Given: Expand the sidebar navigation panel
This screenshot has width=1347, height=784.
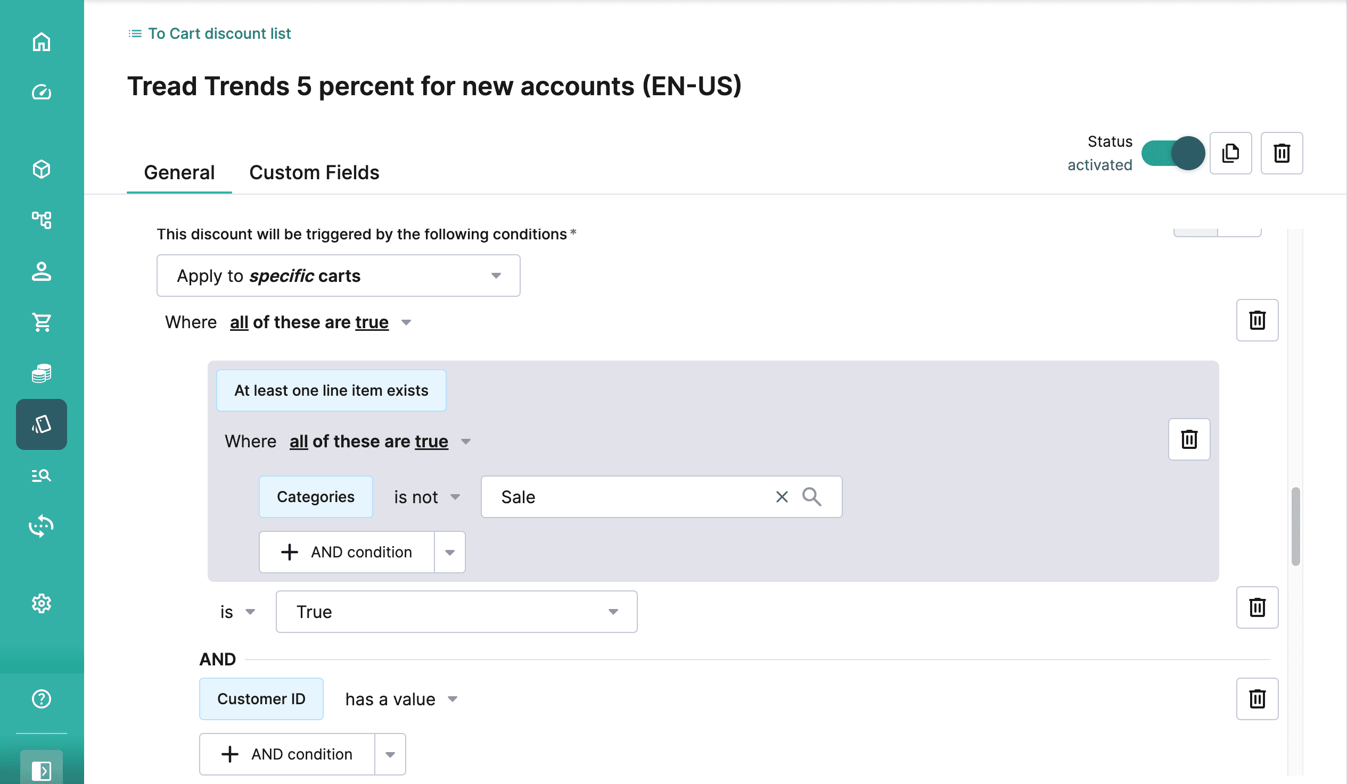Looking at the screenshot, I should 41,770.
